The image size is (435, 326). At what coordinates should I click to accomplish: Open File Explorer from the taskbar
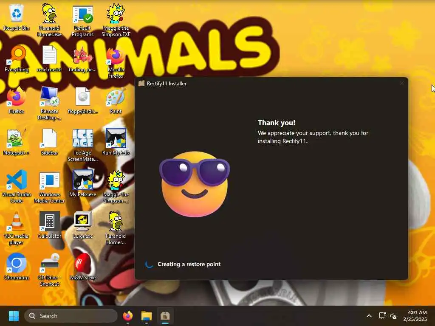(147, 316)
